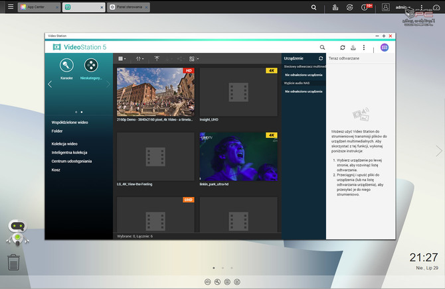
Task: Open the UHD-badged video in bottom row
Action: coord(155,215)
